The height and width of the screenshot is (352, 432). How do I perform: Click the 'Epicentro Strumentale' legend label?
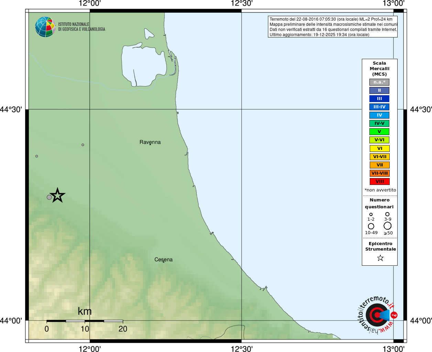coord(380,246)
